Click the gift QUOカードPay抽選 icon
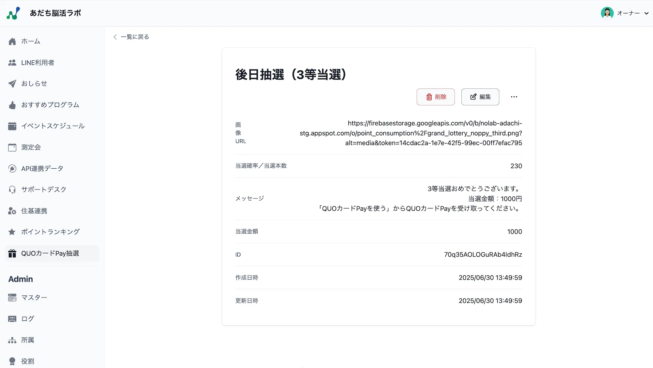This screenshot has width=653, height=368. 12,253
